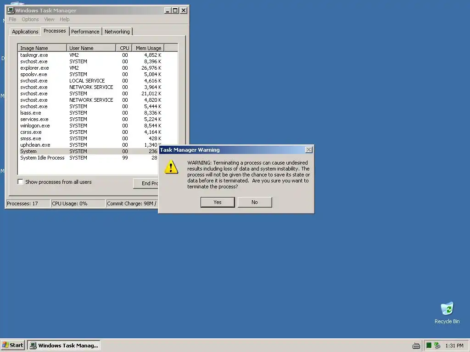Maximize the Windows Task Manager window

coord(175,11)
